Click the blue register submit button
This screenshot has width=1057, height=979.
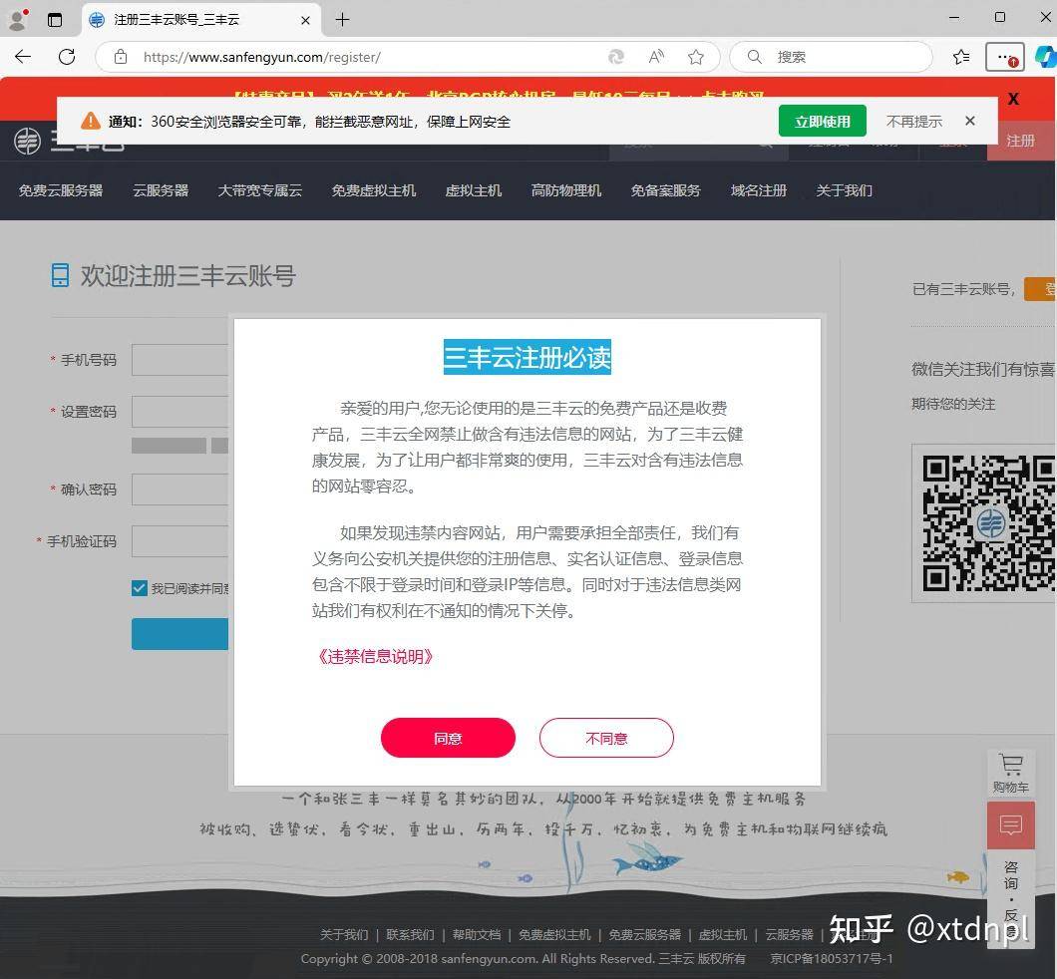(179, 634)
